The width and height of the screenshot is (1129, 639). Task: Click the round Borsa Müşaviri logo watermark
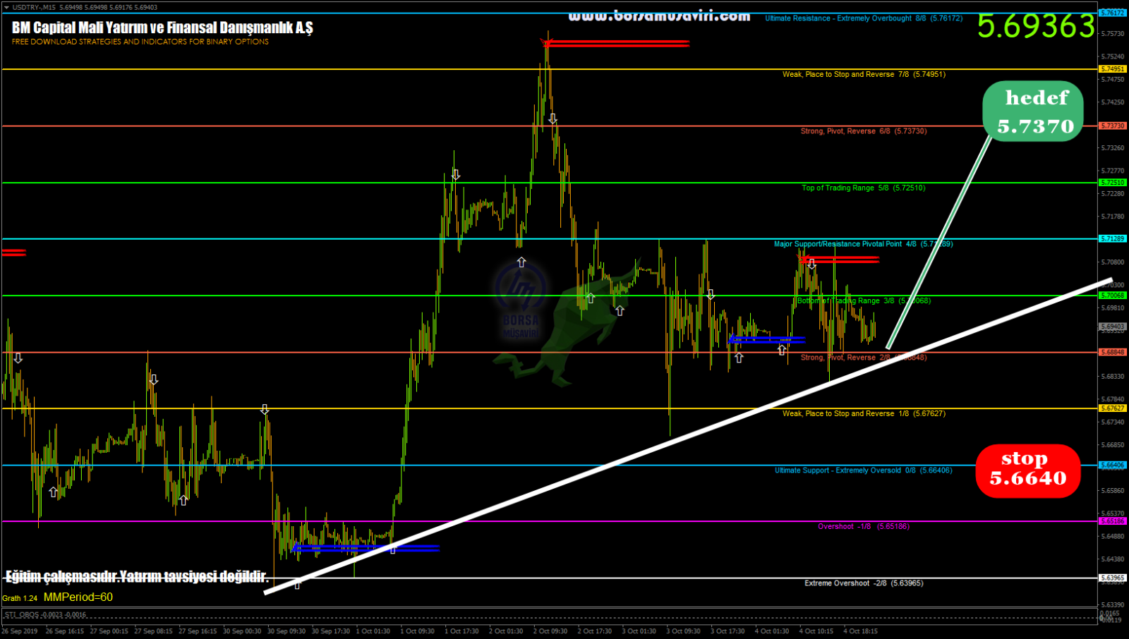tap(521, 288)
